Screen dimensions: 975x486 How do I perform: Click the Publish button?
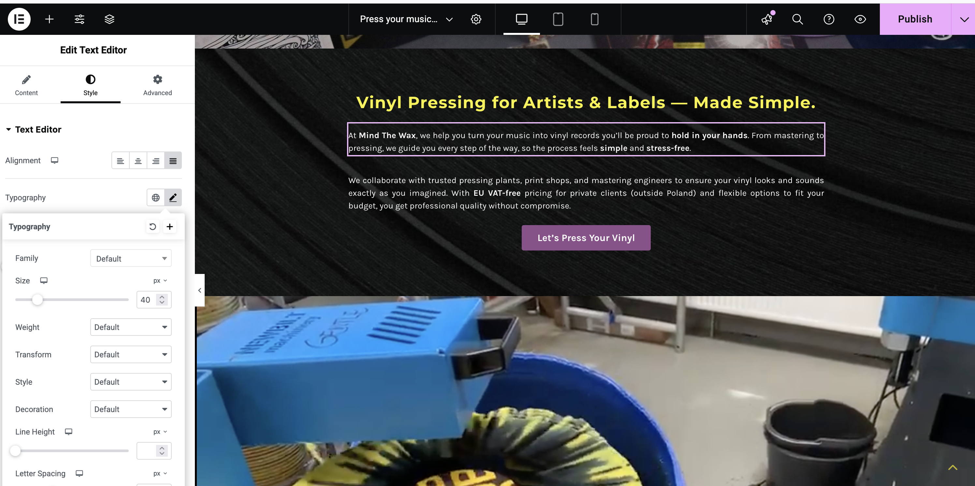[915, 19]
